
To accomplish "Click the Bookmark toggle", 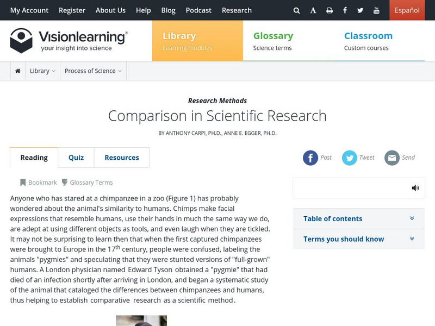I will pyautogui.click(x=38, y=183).
